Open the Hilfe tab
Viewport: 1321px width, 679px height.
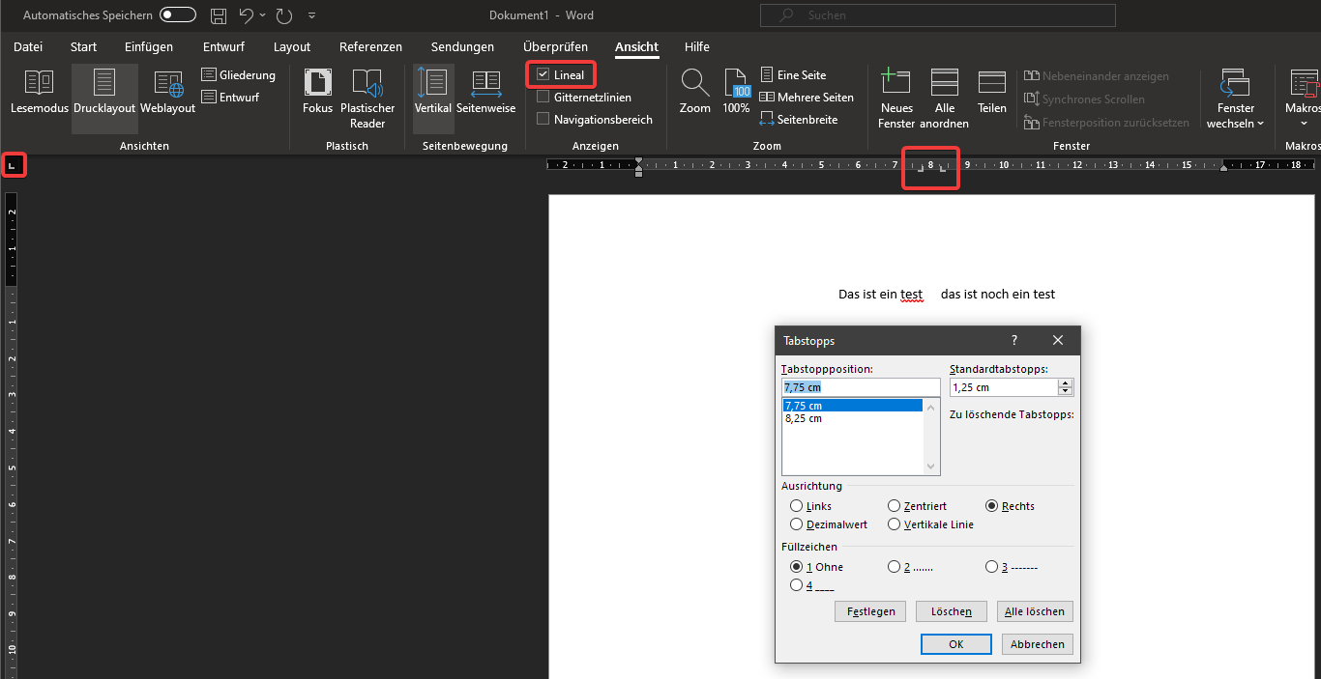coord(696,46)
